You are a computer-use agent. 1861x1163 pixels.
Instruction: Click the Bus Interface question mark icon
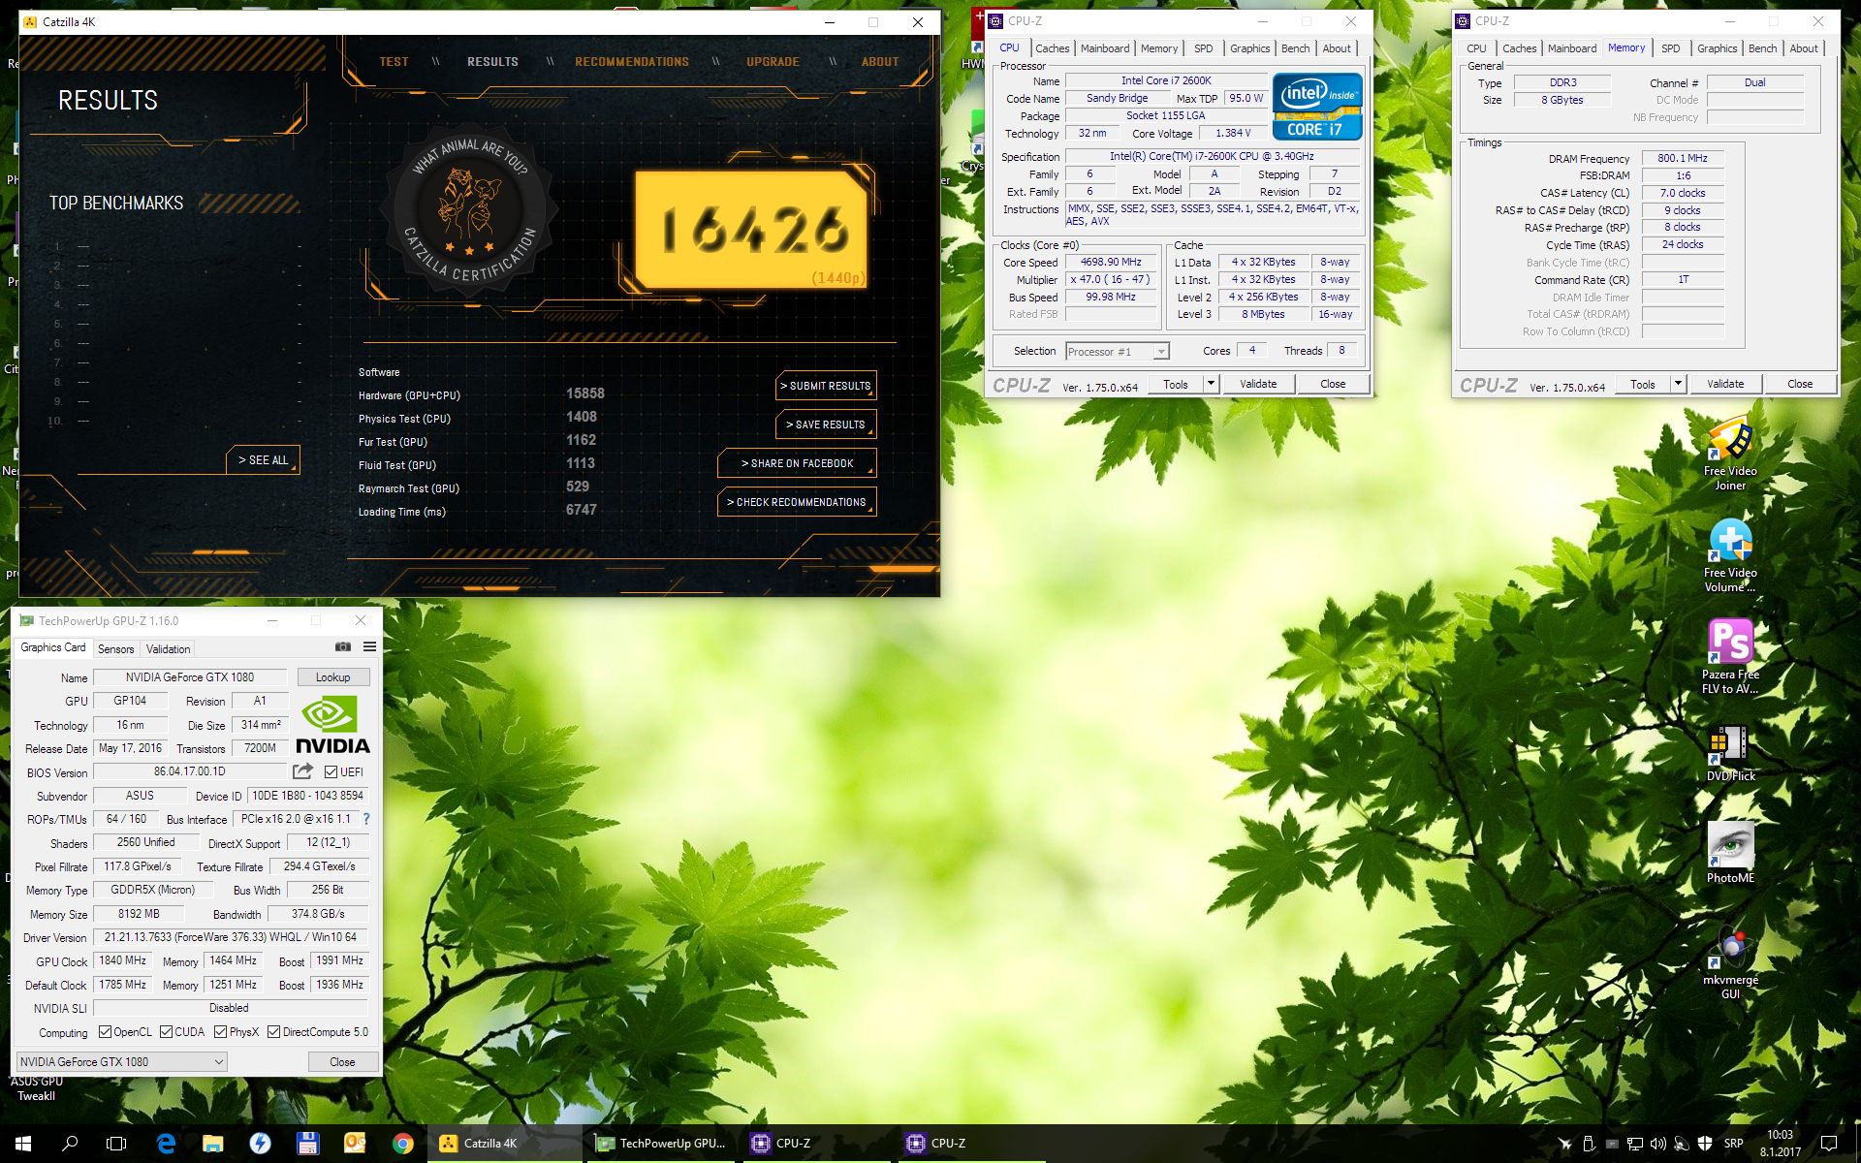(366, 819)
